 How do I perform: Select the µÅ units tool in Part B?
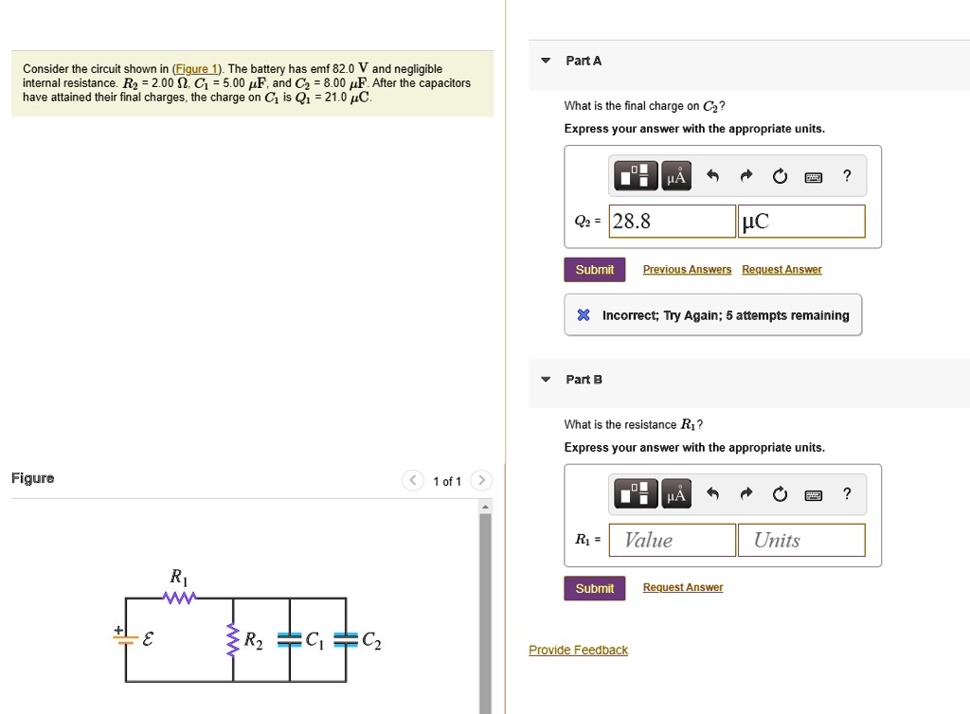676,493
